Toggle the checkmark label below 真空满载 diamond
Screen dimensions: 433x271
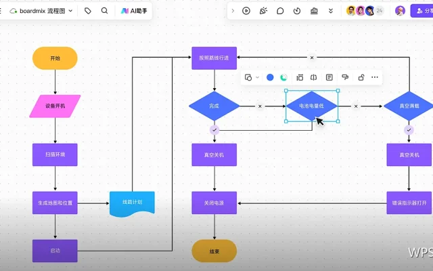(x=409, y=130)
